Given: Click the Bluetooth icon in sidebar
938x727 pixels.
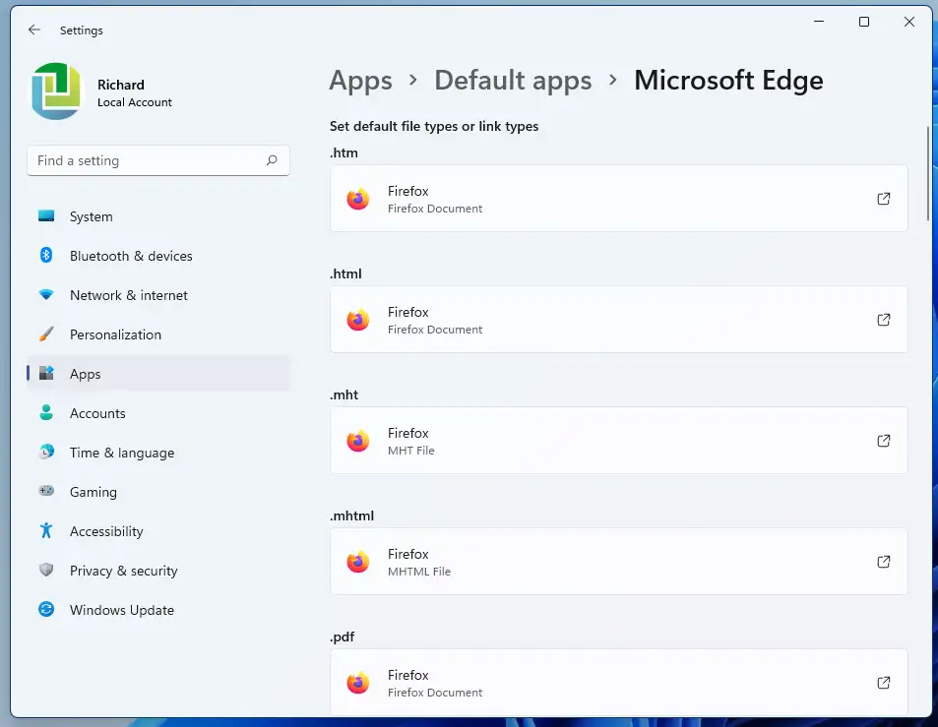Looking at the screenshot, I should (x=46, y=256).
